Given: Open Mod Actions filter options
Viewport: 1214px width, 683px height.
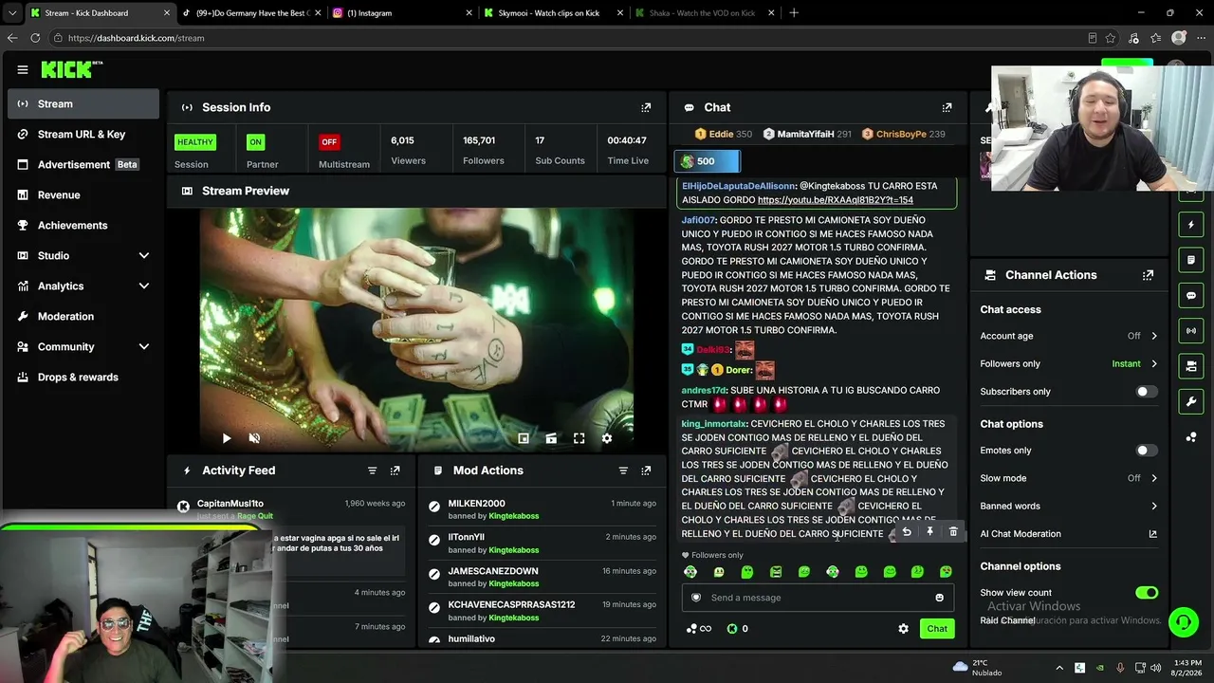Looking at the screenshot, I should pos(623,471).
